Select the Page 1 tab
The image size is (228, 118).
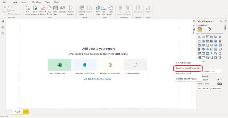click(17, 112)
